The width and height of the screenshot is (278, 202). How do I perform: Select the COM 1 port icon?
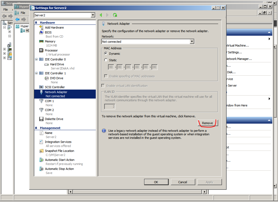pos(41,101)
